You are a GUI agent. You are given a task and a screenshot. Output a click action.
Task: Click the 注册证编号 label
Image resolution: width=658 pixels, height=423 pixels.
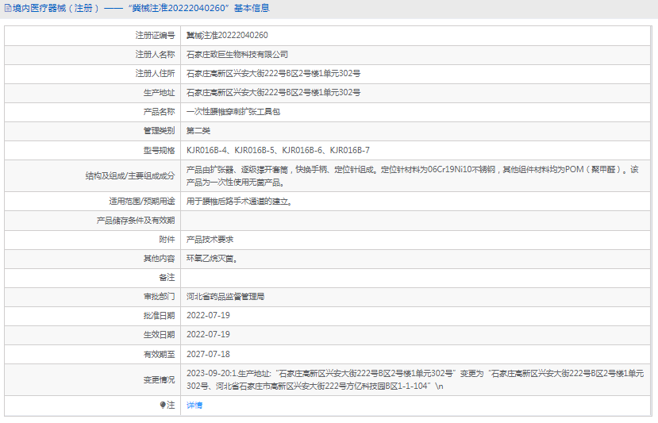pos(155,35)
